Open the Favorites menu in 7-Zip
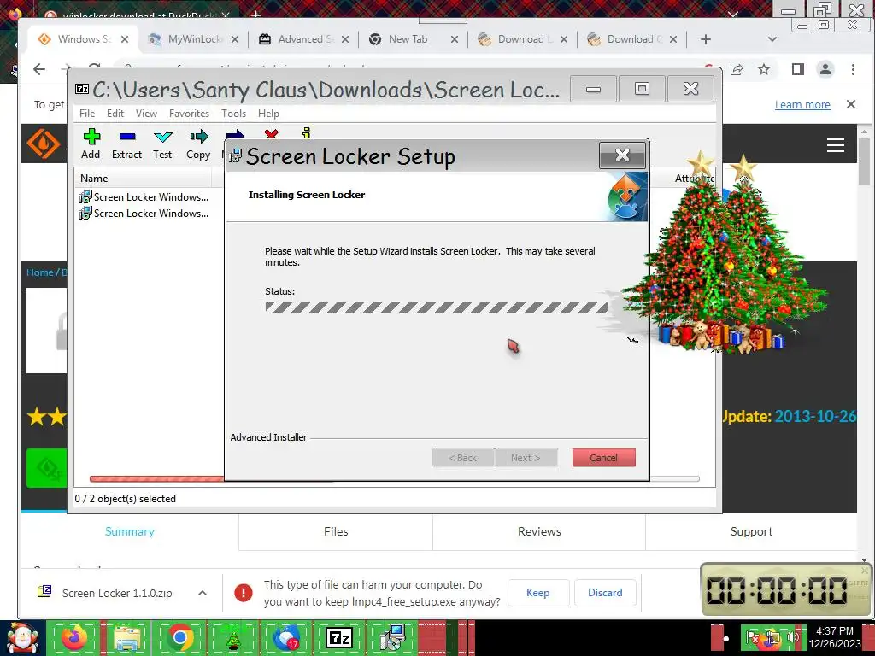This screenshot has width=875, height=656. click(x=189, y=114)
